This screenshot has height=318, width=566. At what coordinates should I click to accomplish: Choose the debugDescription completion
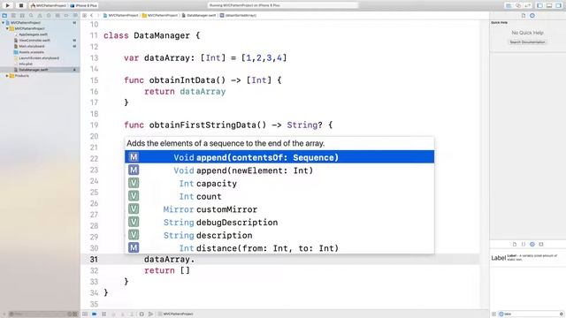coord(279,222)
